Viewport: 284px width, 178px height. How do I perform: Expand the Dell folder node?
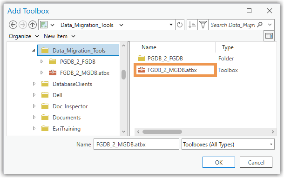(34, 95)
